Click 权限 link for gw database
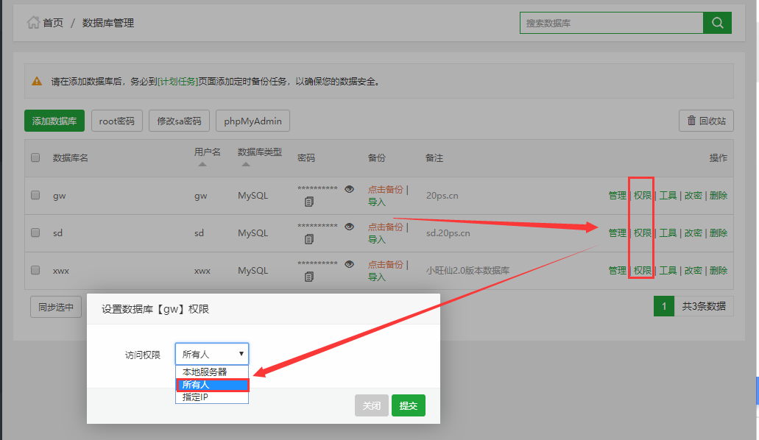The height and width of the screenshot is (440, 759). tap(643, 196)
